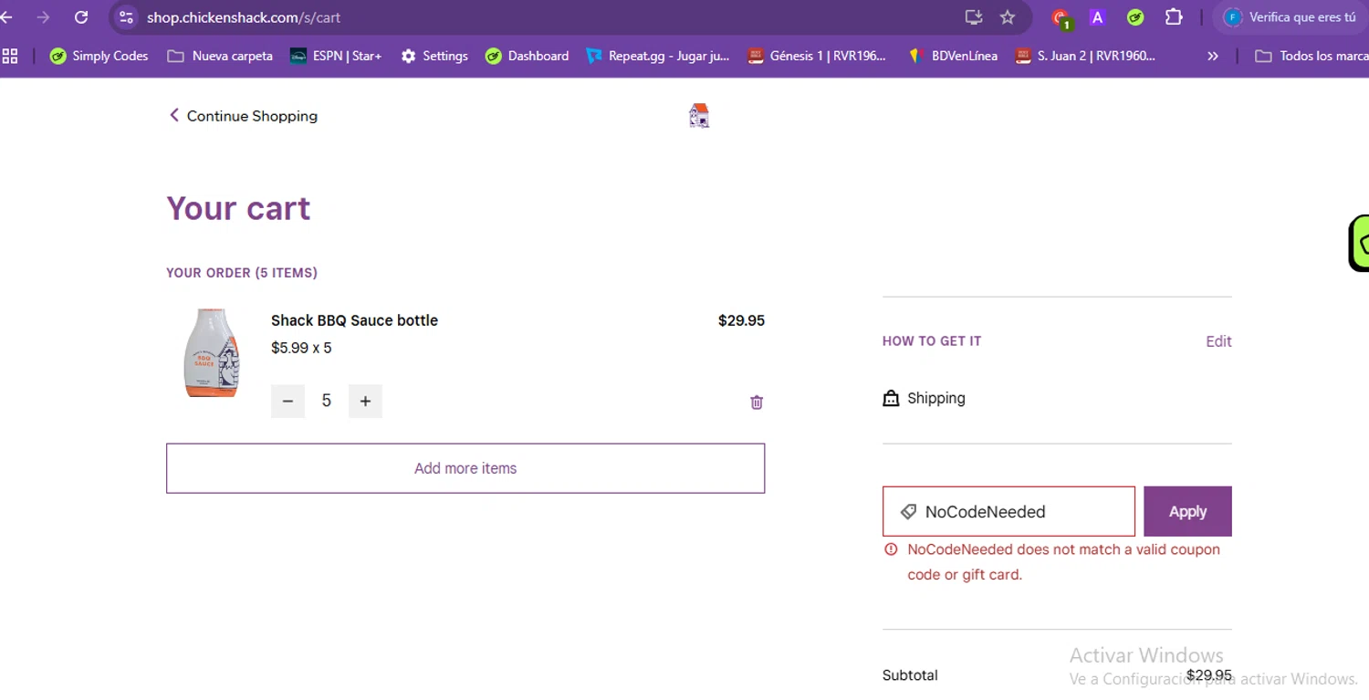Screen dimensions: 1369x700
Task: Open the red extension with badge 1
Action: [x=1061, y=18]
